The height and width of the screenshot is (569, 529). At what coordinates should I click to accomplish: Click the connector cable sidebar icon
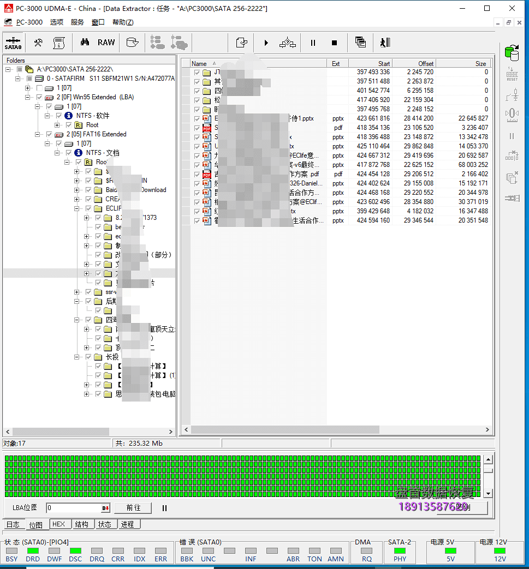click(x=512, y=198)
